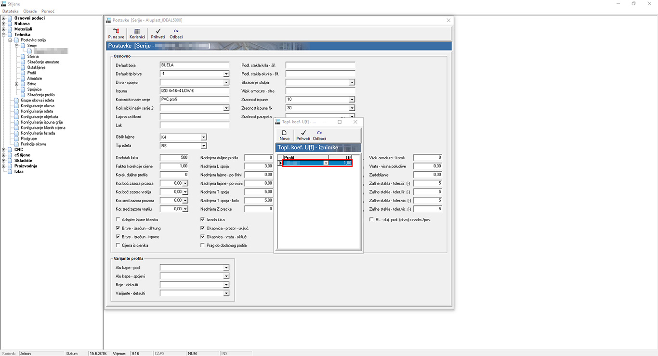Open 'Tip roleta' RS dropdown

[203, 146]
